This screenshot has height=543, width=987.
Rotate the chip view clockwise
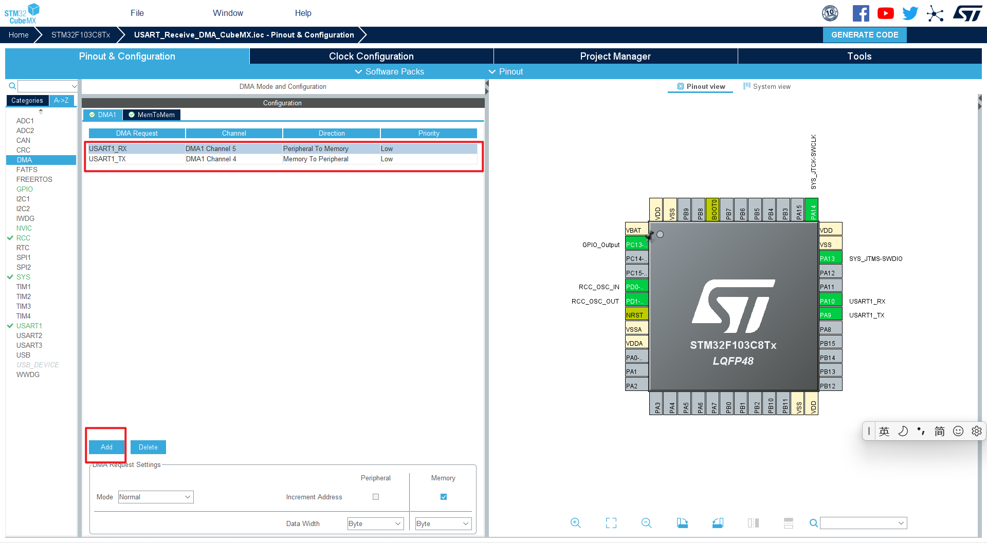click(682, 523)
